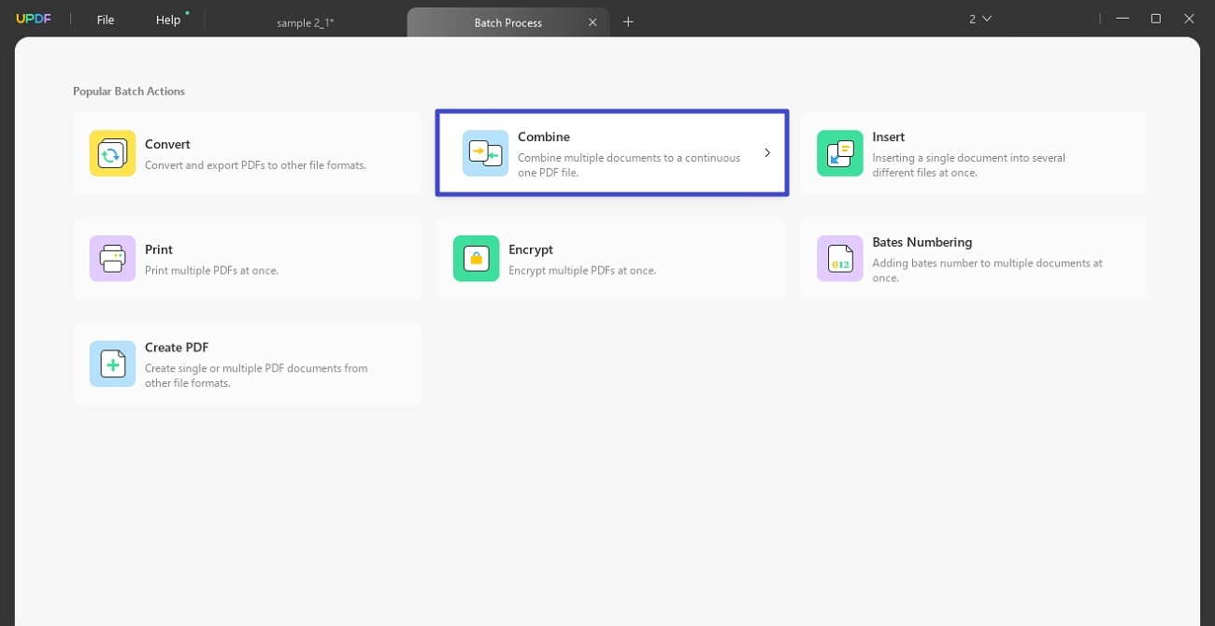
Task: Click the green Encrypt lock icon
Action: (x=476, y=259)
